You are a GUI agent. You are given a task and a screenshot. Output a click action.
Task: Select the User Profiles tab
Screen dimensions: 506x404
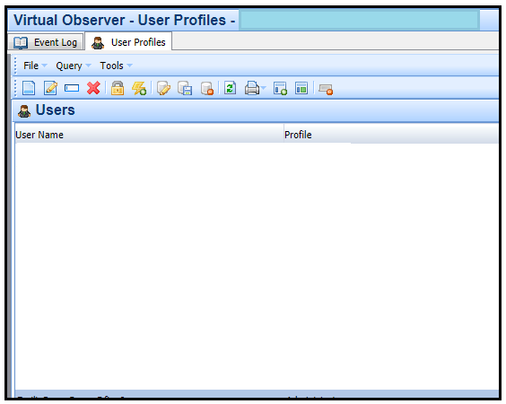click(128, 42)
